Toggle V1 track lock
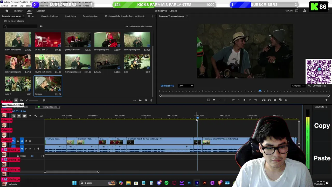332x187 pixels. pyautogui.click(x=18, y=141)
